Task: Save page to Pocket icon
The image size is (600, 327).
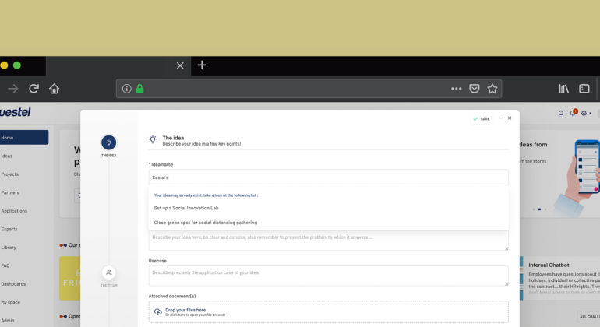Action: tap(474, 89)
